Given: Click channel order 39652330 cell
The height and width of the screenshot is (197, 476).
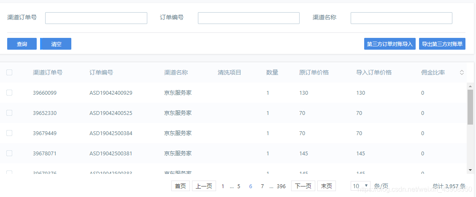Looking at the screenshot, I should (45, 113).
